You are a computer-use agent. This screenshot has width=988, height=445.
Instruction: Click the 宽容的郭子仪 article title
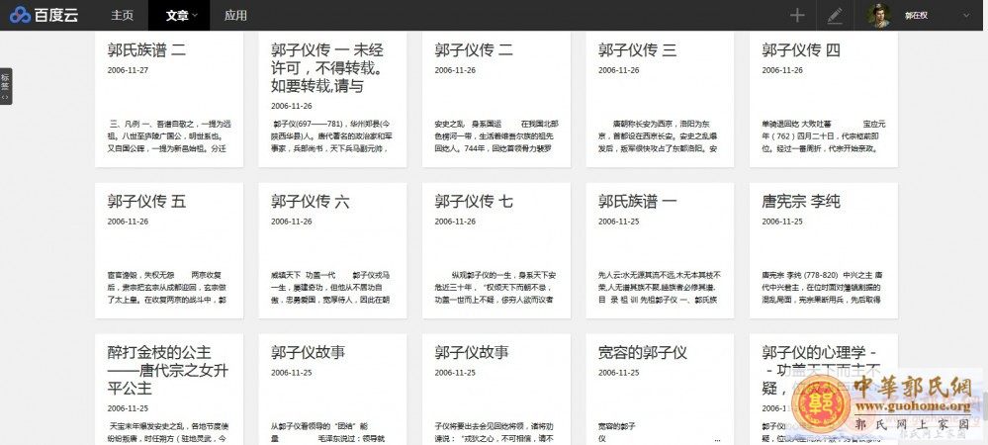(x=643, y=353)
